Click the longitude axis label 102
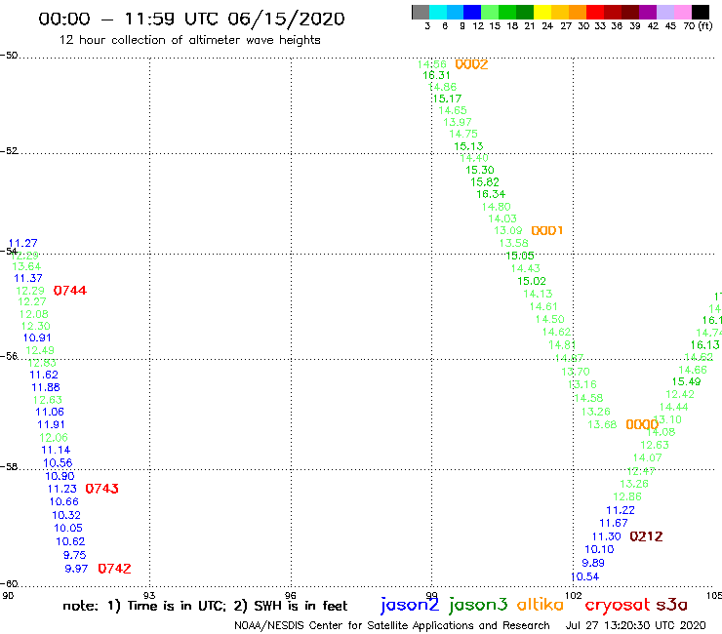722x634 pixels. [x=574, y=596]
